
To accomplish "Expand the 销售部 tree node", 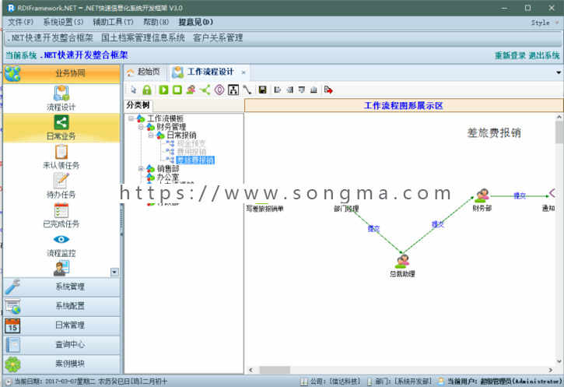I will 141,168.
